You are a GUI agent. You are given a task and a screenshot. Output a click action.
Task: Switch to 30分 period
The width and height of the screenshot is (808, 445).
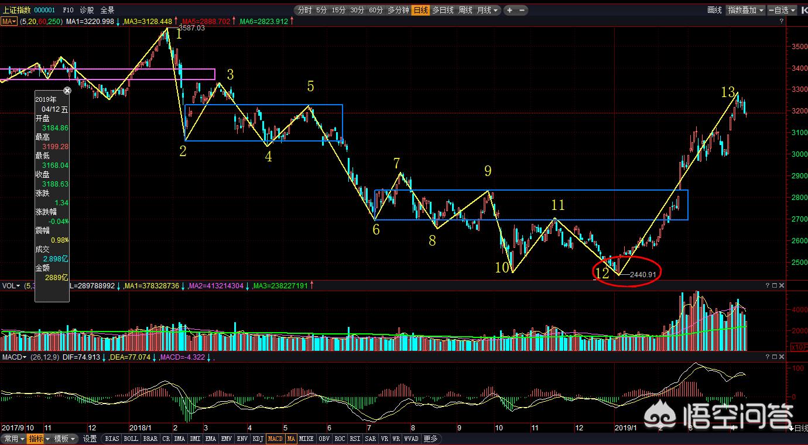[357, 11]
